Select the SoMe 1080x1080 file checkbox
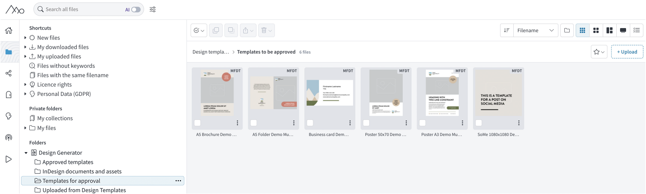Screen dimensions: 646x194 tap(479, 123)
